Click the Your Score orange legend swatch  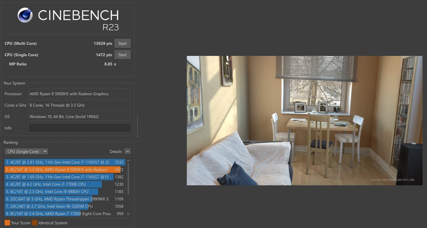coord(7,223)
